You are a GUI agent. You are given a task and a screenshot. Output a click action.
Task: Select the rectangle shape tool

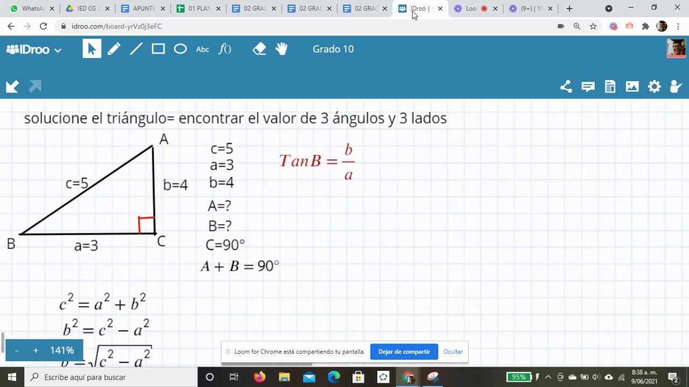(158, 49)
